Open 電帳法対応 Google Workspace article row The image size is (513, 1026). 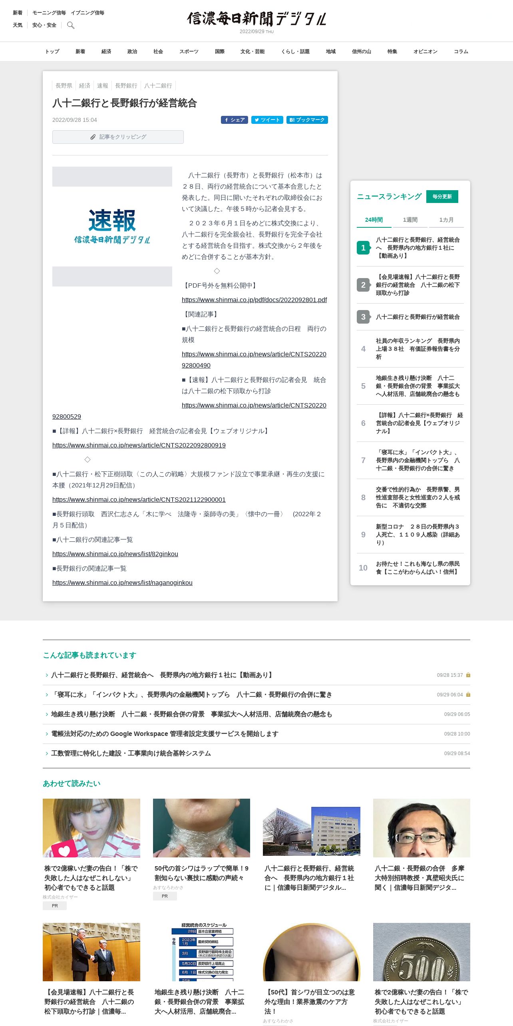256,734
